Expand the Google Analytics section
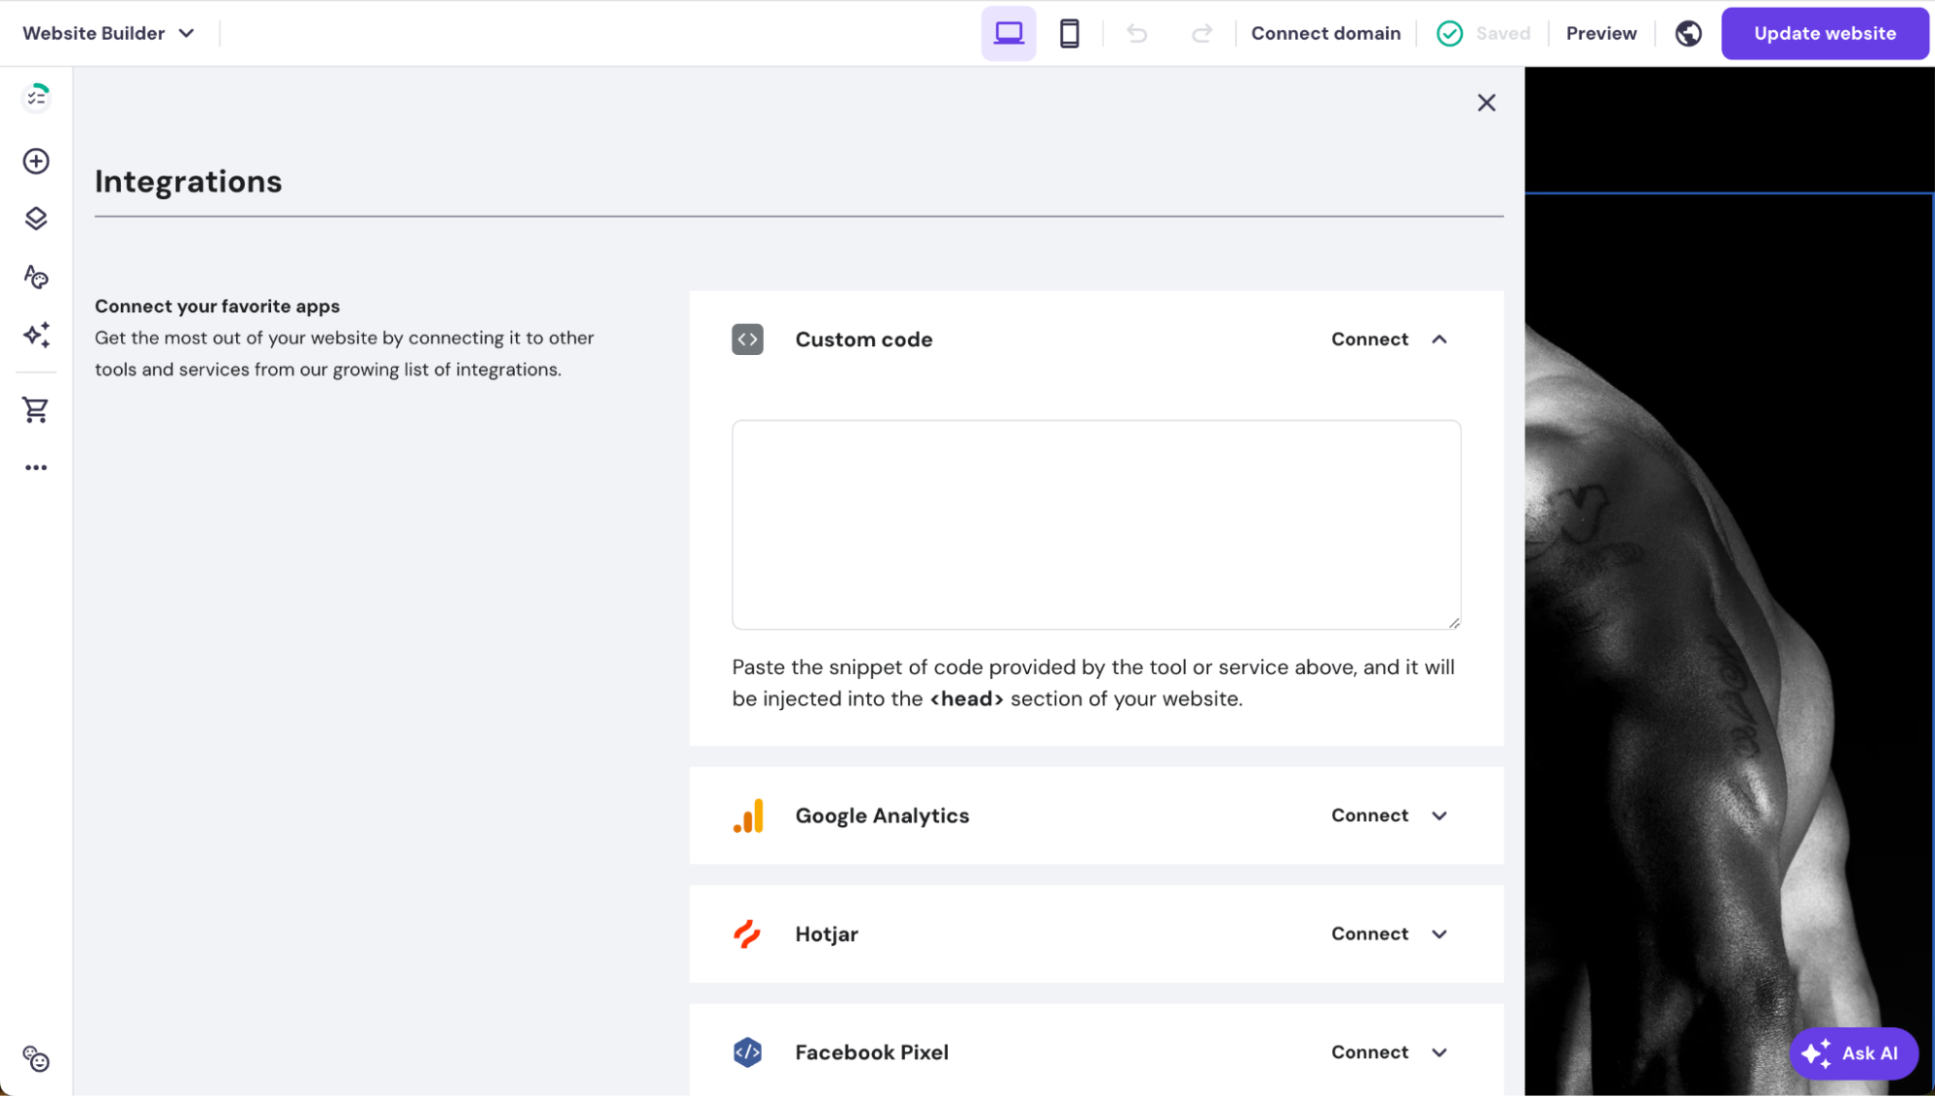Viewport: 1935px width, 1097px height. tap(1439, 815)
